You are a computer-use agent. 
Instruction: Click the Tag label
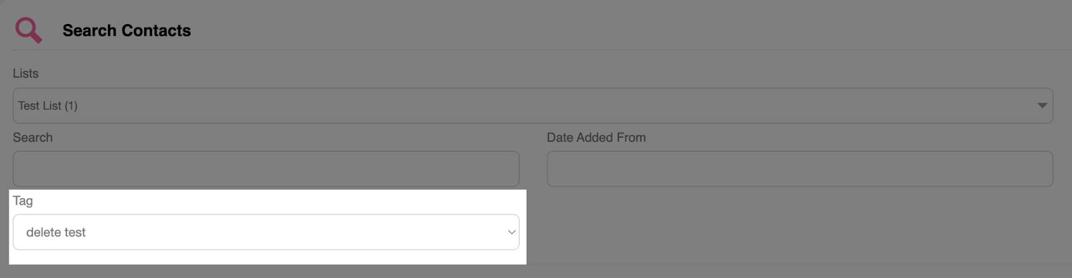[23, 200]
